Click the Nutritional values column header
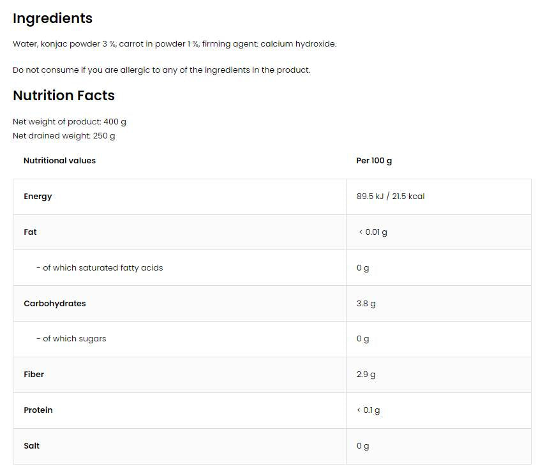Viewport: 545px width, 476px height. (x=59, y=161)
